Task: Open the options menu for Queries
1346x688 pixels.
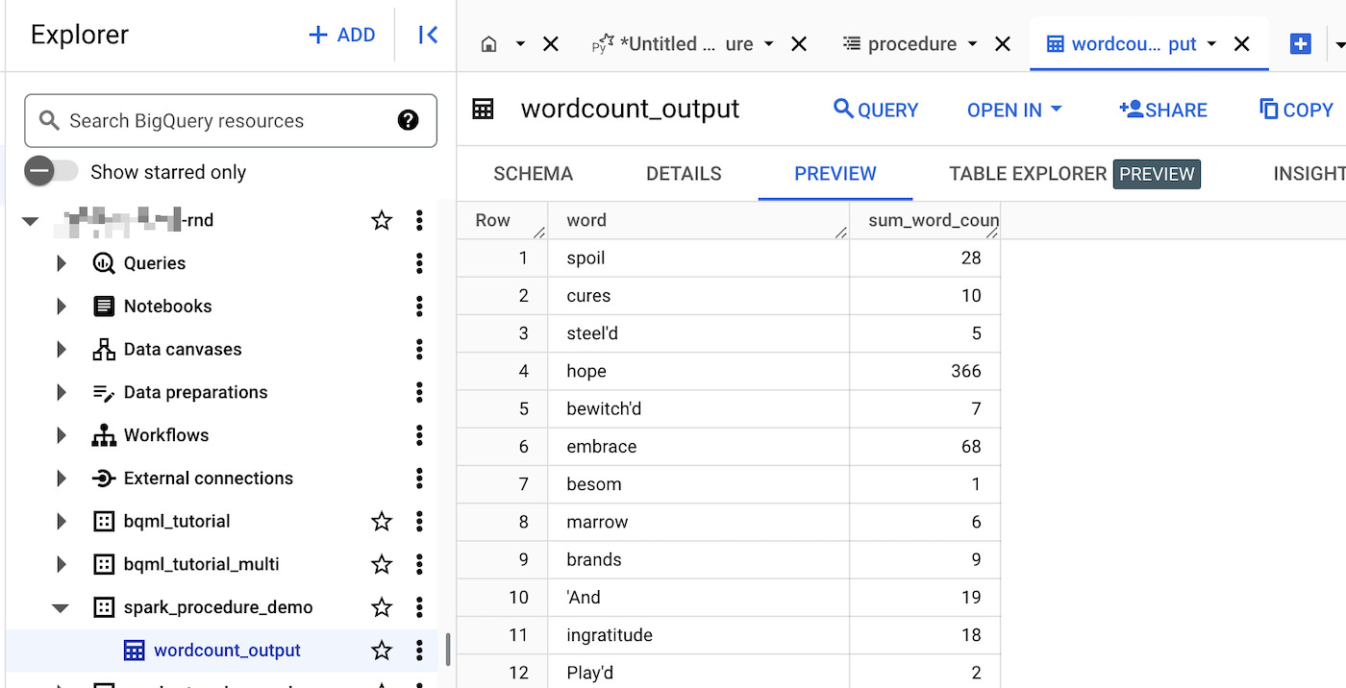Action: (x=419, y=262)
